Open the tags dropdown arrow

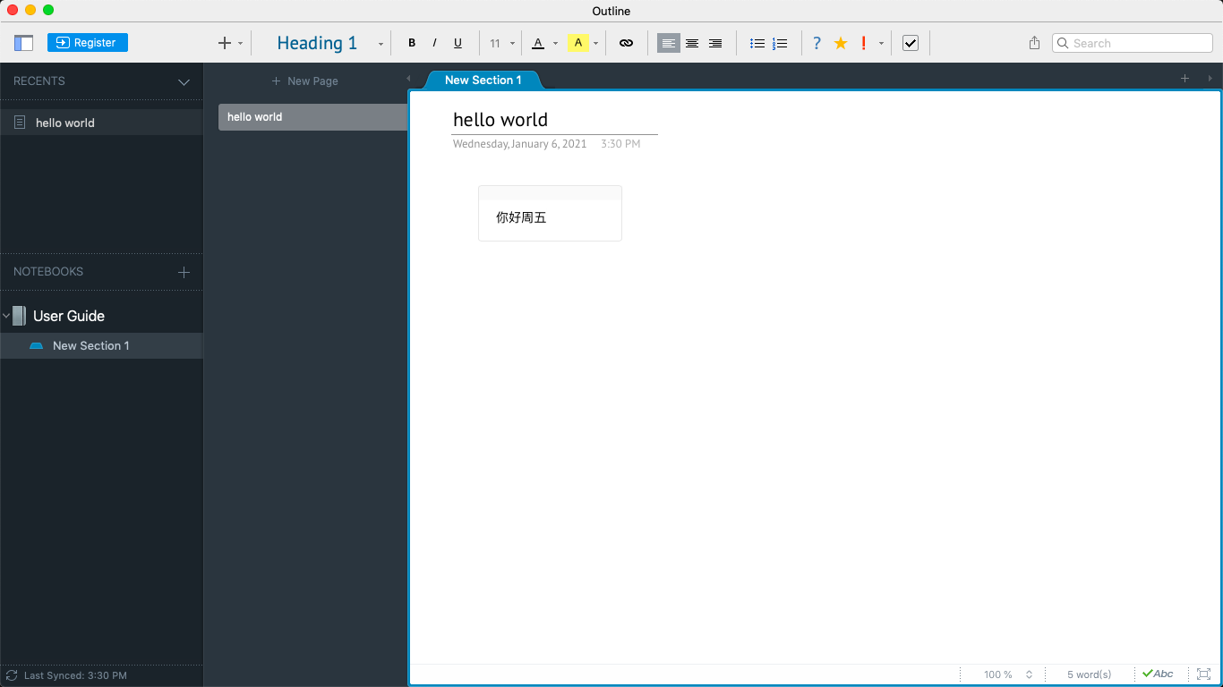click(881, 44)
